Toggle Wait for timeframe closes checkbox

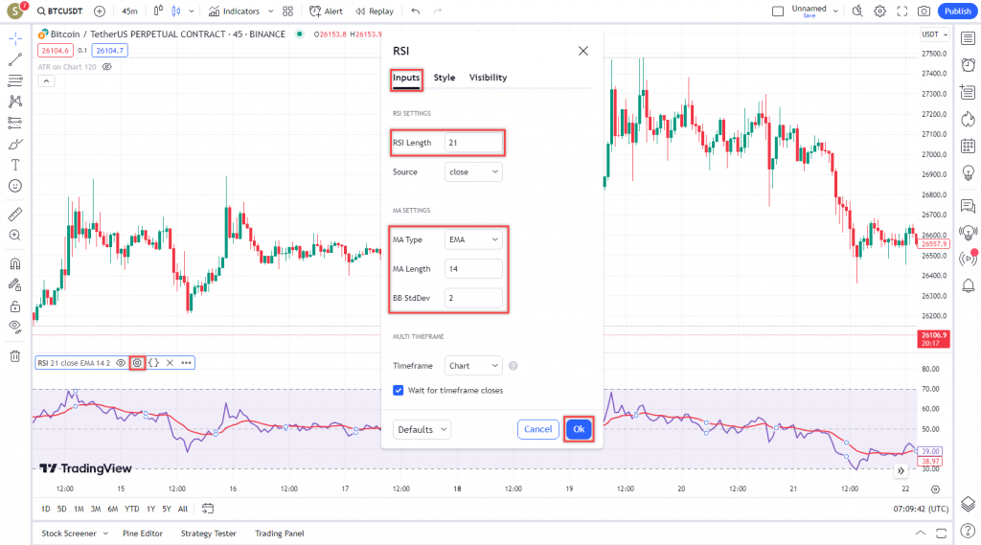click(x=399, y=391)
